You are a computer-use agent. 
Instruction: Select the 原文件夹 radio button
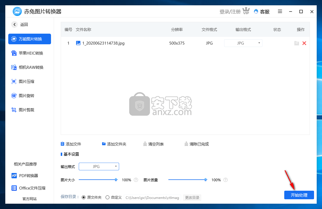pos(83,197)
